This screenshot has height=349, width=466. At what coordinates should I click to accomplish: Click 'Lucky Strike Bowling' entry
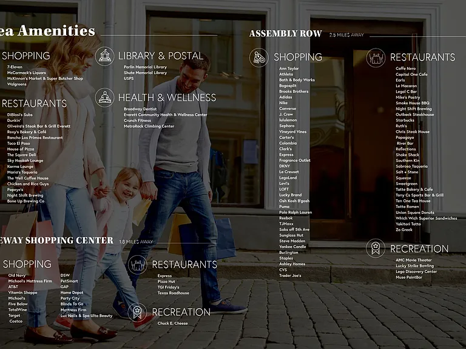[414, 266]
